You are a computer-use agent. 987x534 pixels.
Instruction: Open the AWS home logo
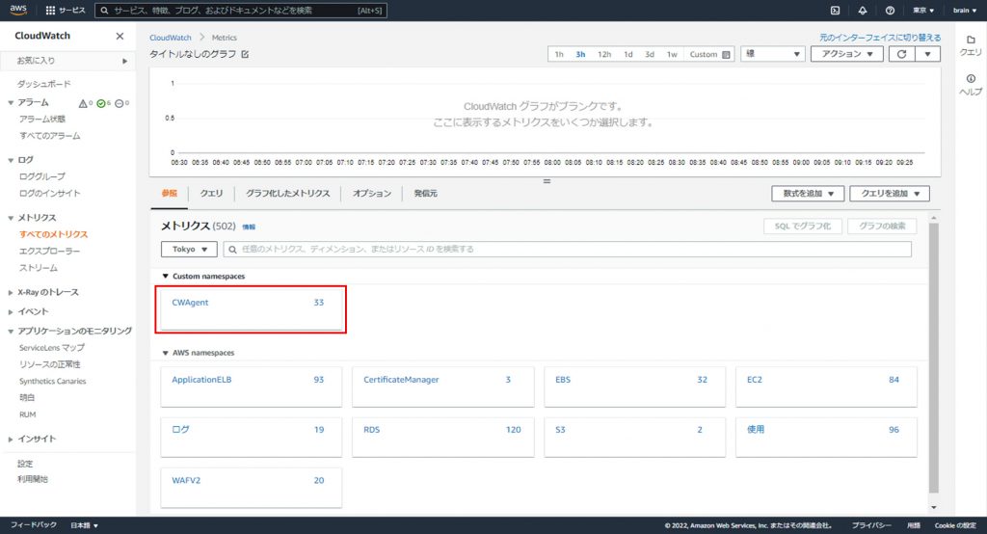point(18,10)
